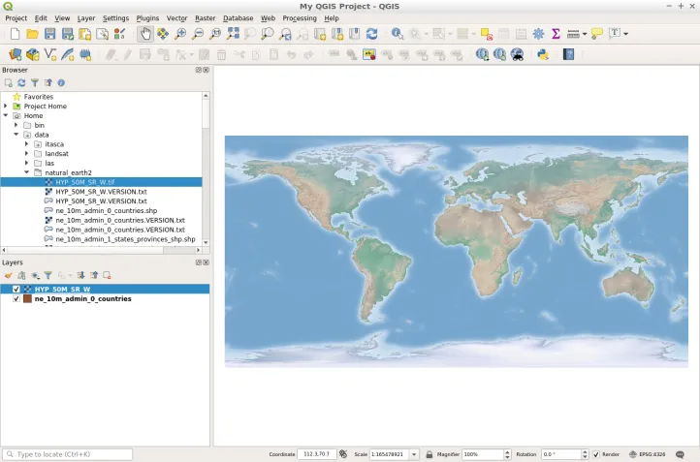Collapse the natural_earth2 folder
Screen dimensions: 700x462
coord(27,172)
